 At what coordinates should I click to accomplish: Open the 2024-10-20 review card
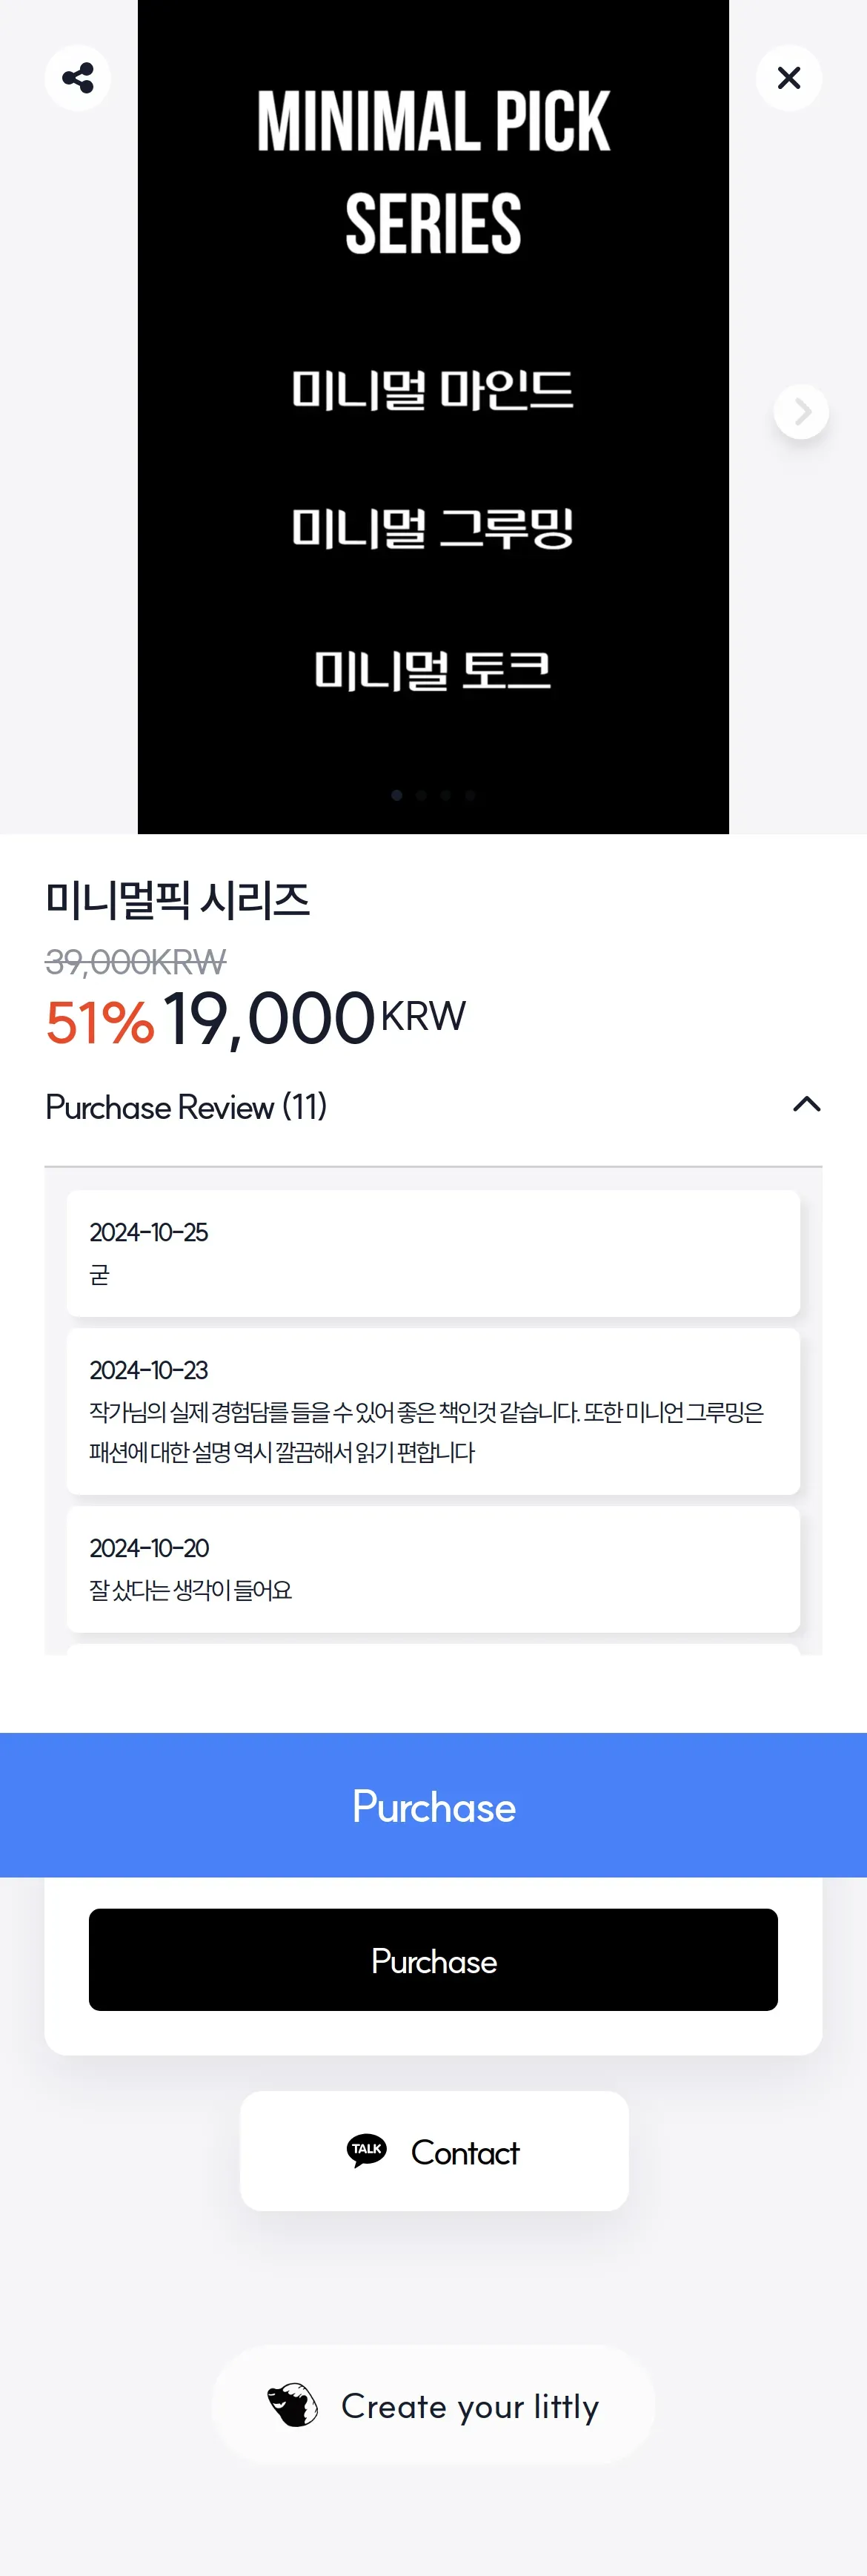433,1568
